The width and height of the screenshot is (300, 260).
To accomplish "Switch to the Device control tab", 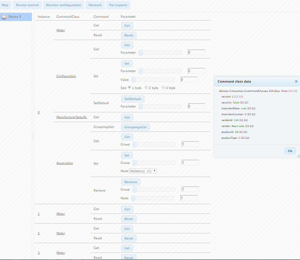I will pyautogui.click(x=27, y=5).
